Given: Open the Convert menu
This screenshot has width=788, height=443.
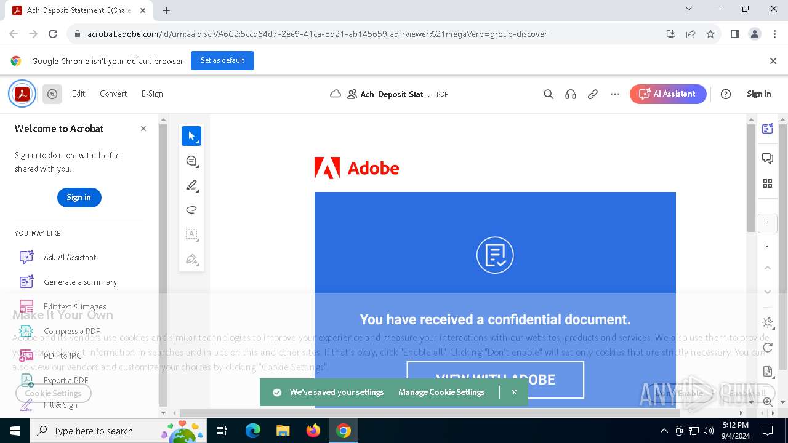Looking at the screenshot, I should [113, 94].
